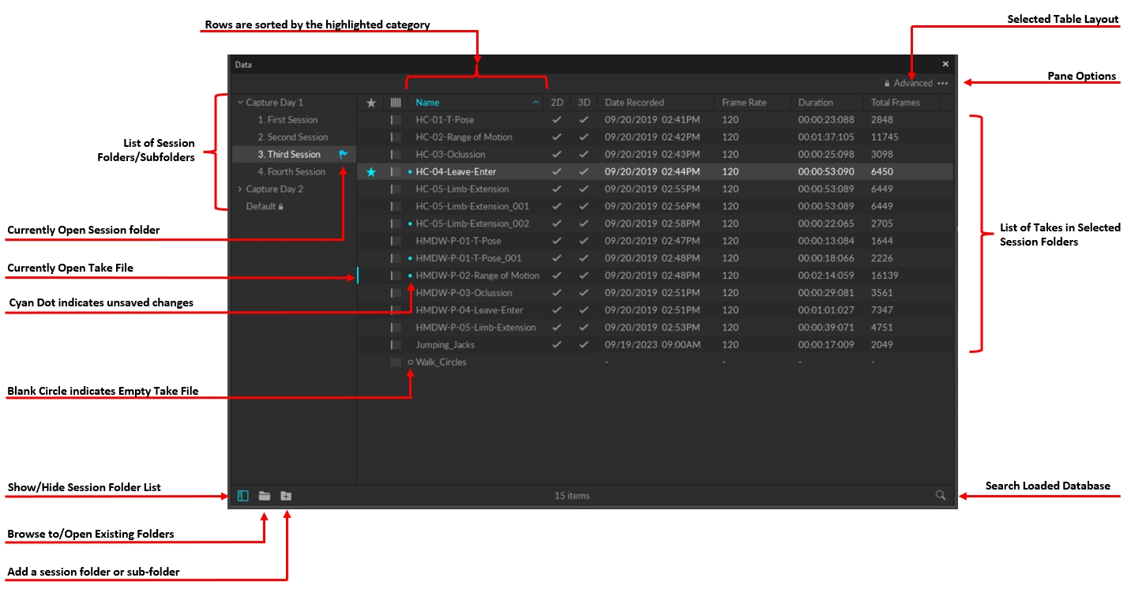This screenshot has width=1131, height=593.
Task: Collapse the Capture Day 1 folder
Action: pos(239,102)
